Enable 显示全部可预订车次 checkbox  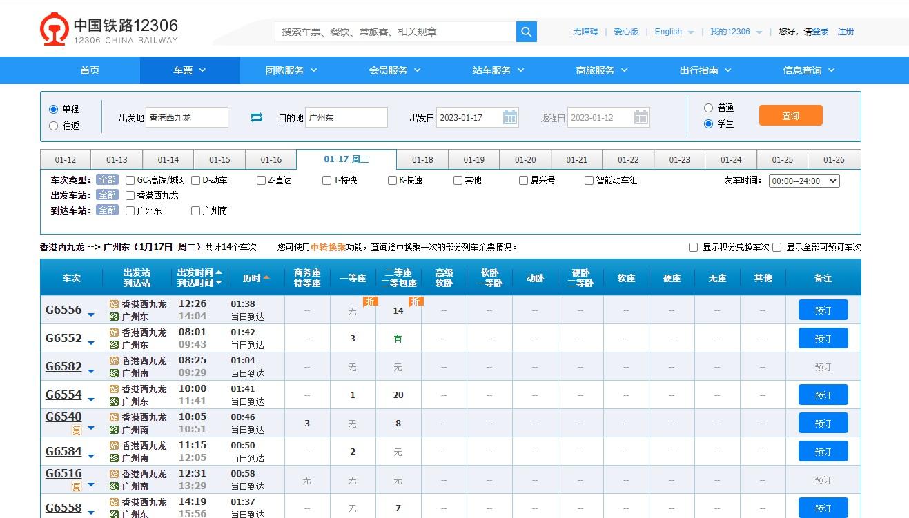tap(776, 247)
